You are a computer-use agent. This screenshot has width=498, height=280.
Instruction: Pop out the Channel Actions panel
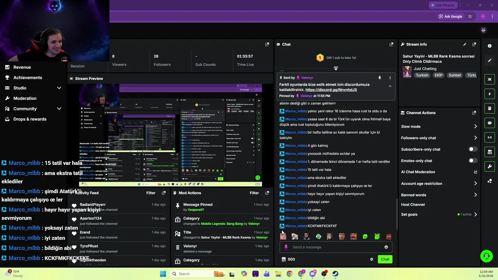[474, 113]
